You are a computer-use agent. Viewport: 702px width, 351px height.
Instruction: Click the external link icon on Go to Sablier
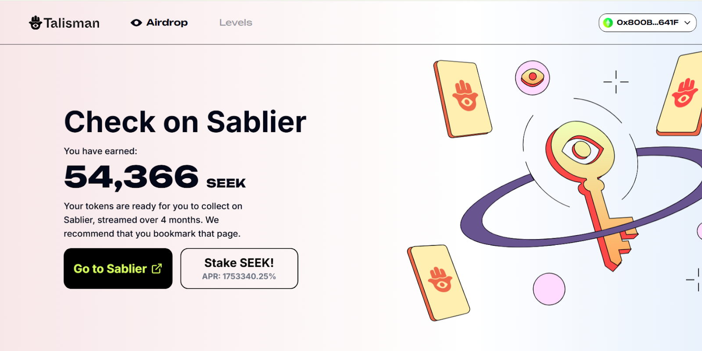(x=157, y=269)
